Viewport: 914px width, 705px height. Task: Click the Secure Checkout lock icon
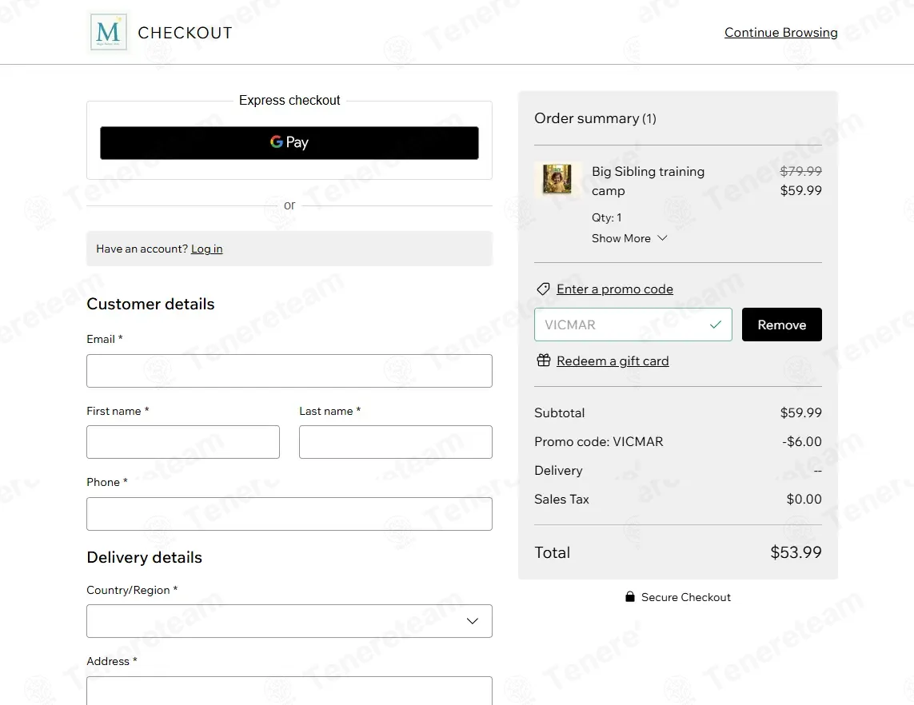point(630,597)
